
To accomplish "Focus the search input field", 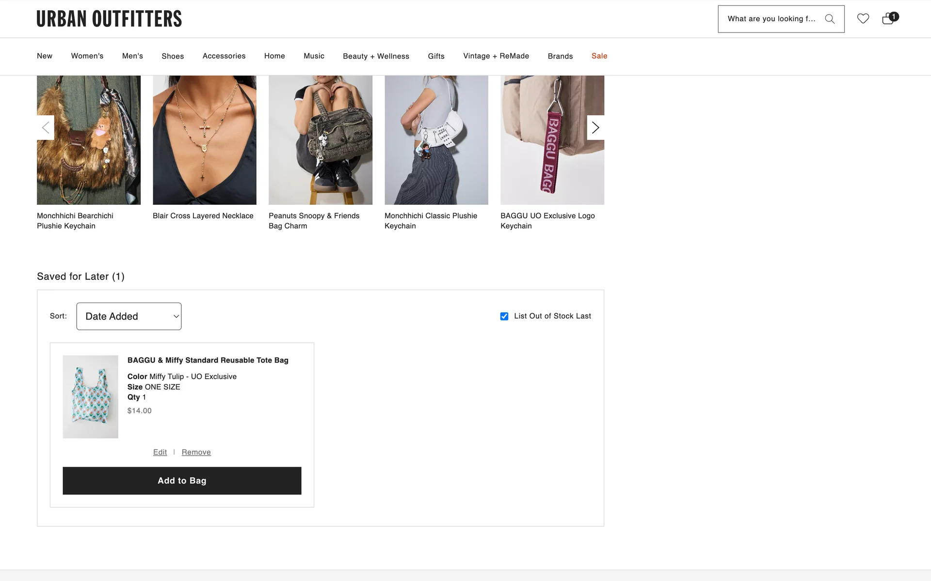I will (x=771, y=19).
